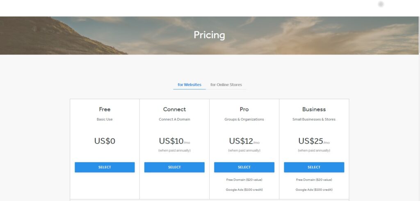Click the Free plan heading
Screen dimensions: 420x201
tap(105, 109)
